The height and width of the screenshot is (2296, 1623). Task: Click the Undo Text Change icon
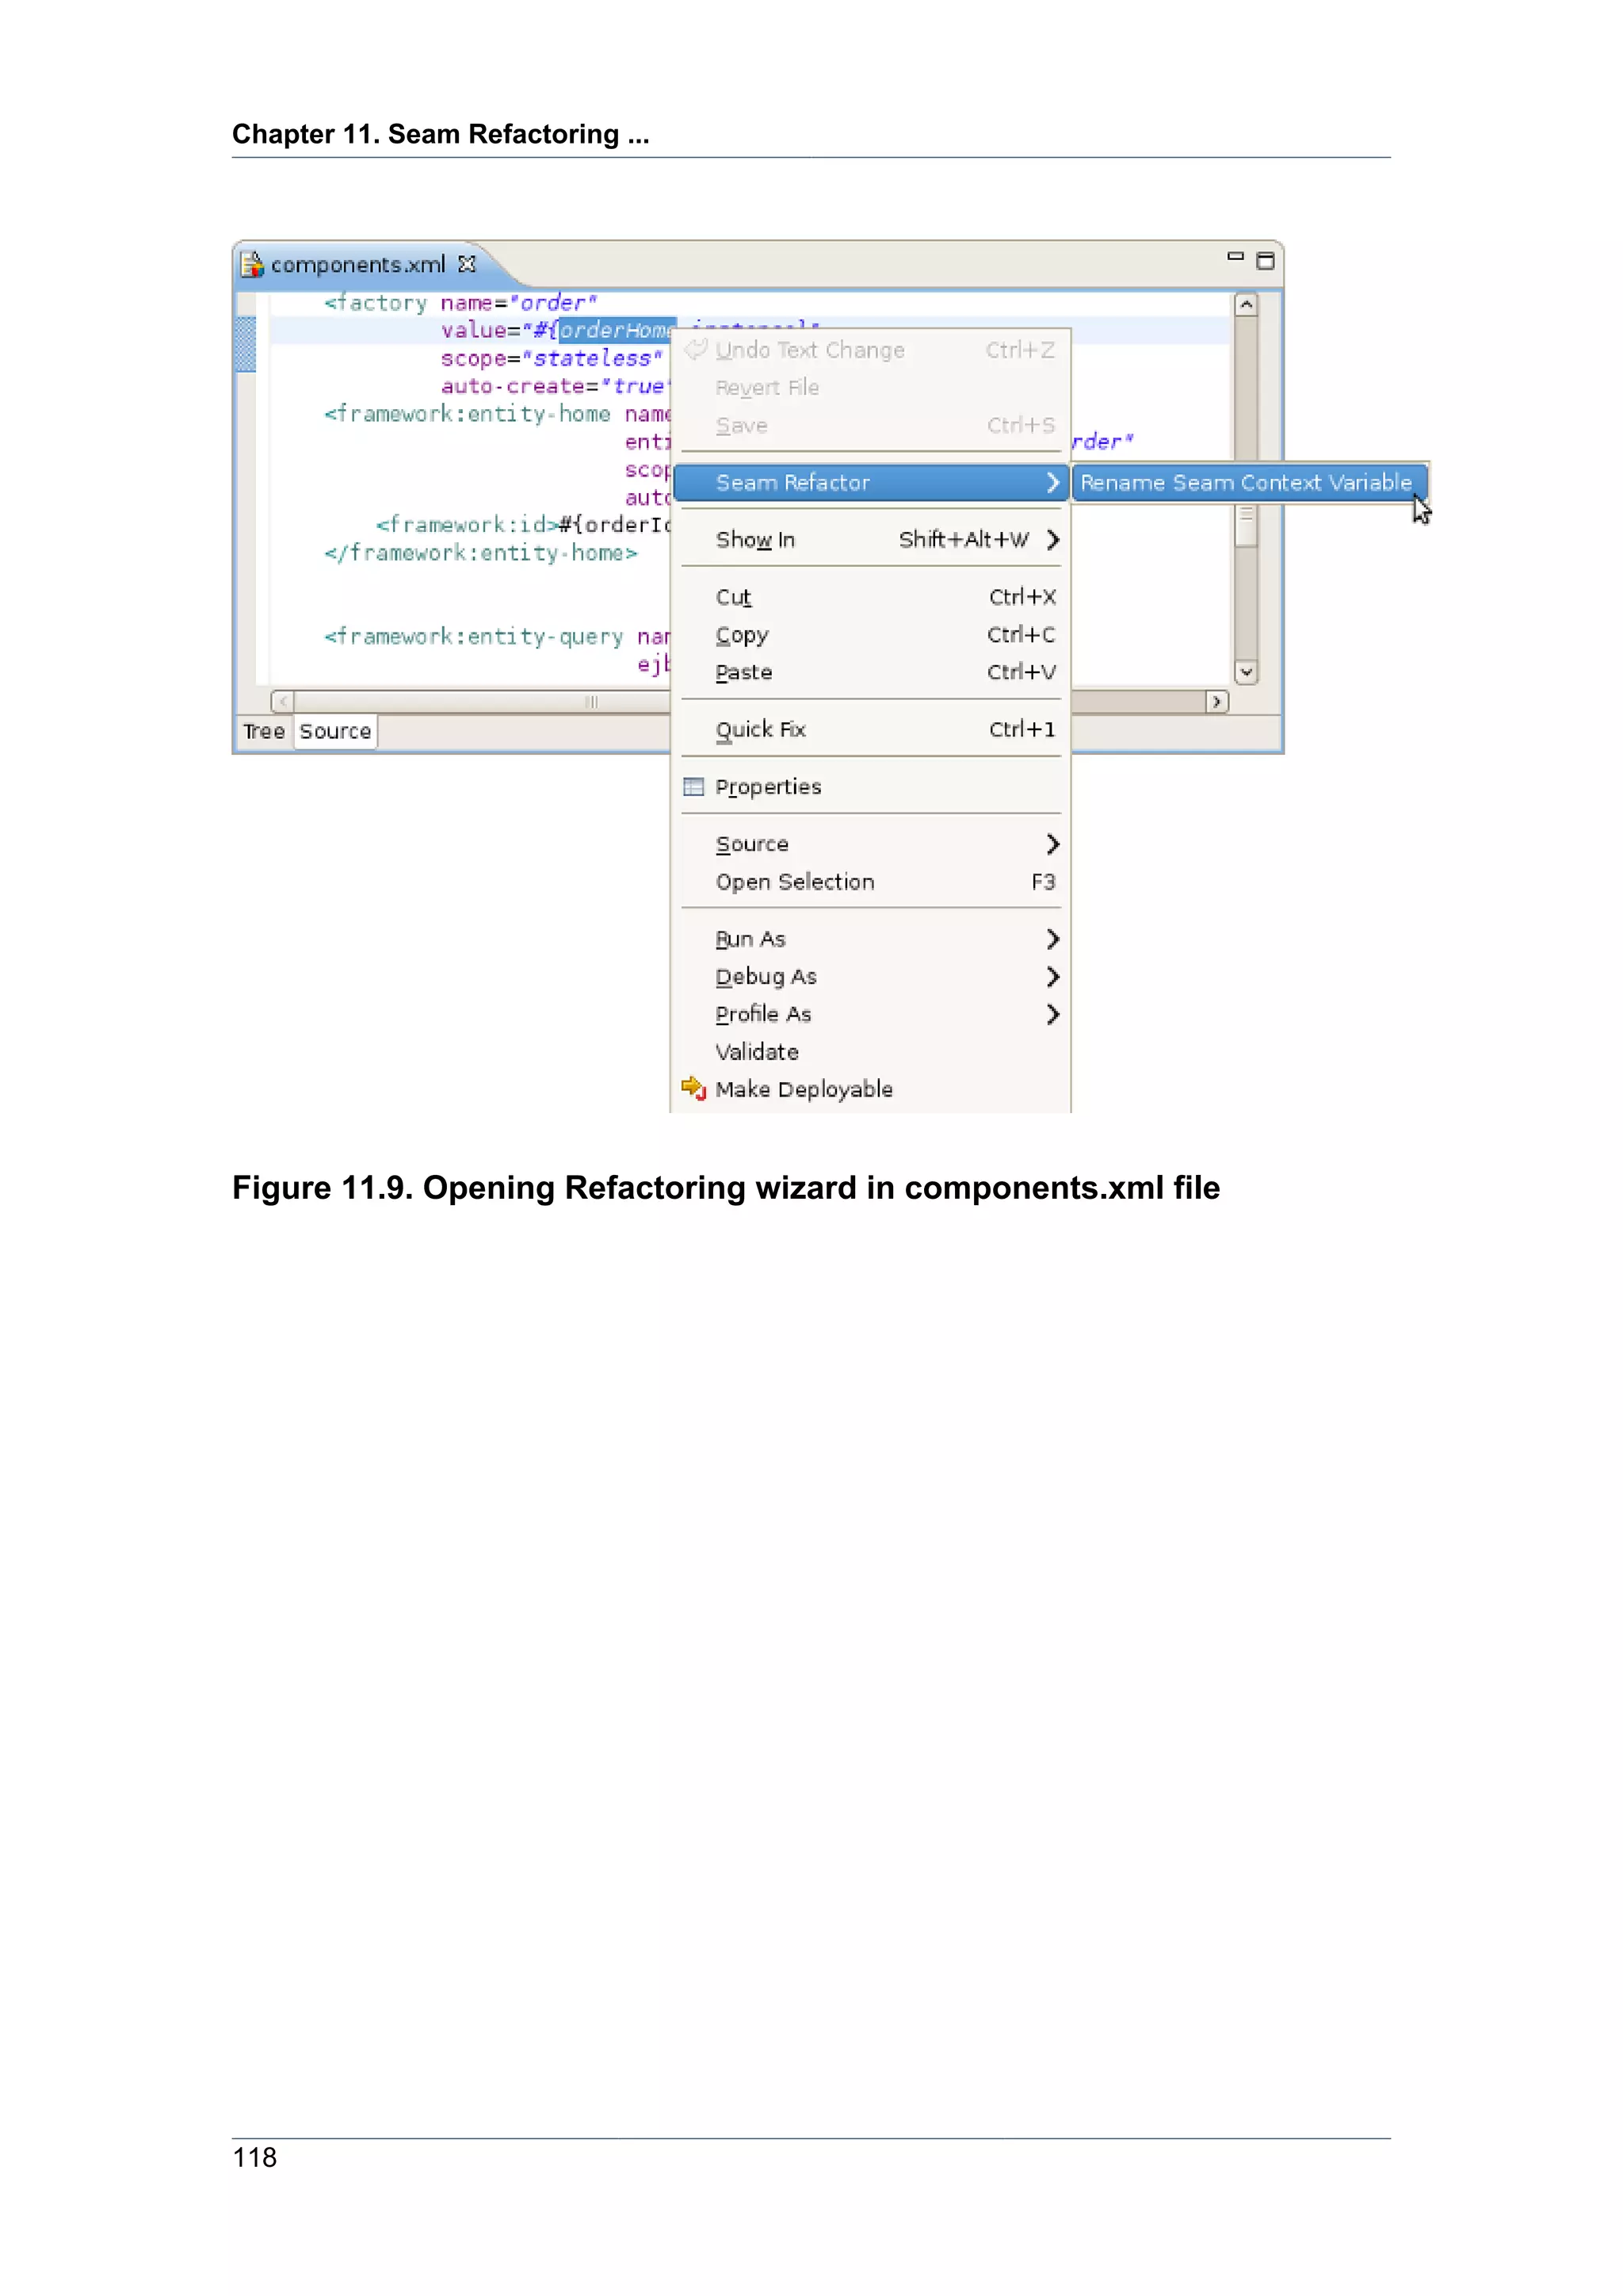pyautogui.click(x=696, y=349)
